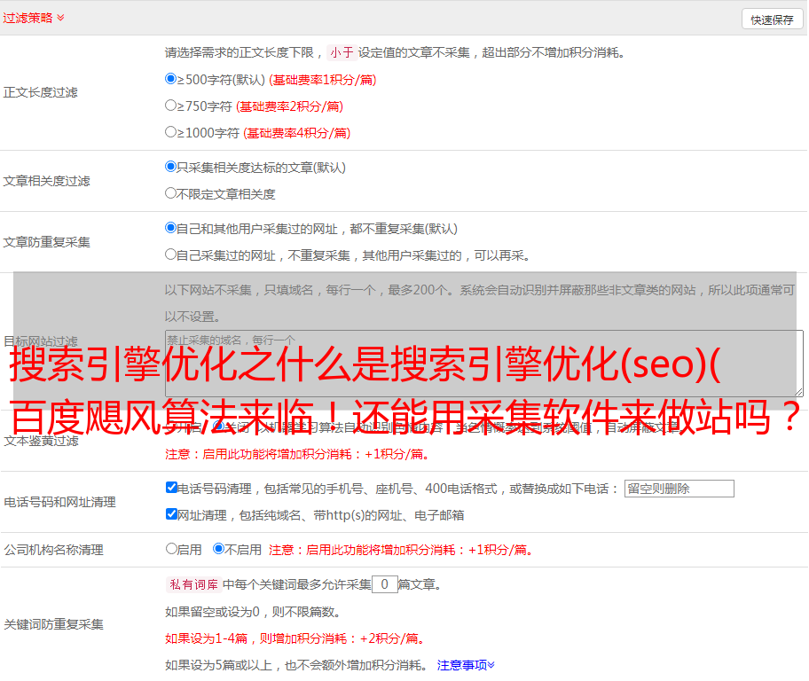This screenshot has width=809, height=681.
Task: Toggle the 网址清理 checkbox
Action: [x=171, y=513]
